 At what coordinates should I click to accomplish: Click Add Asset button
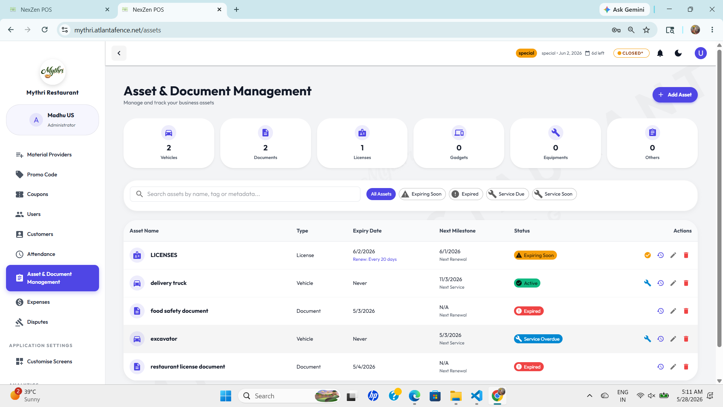[x=675, y=95]
